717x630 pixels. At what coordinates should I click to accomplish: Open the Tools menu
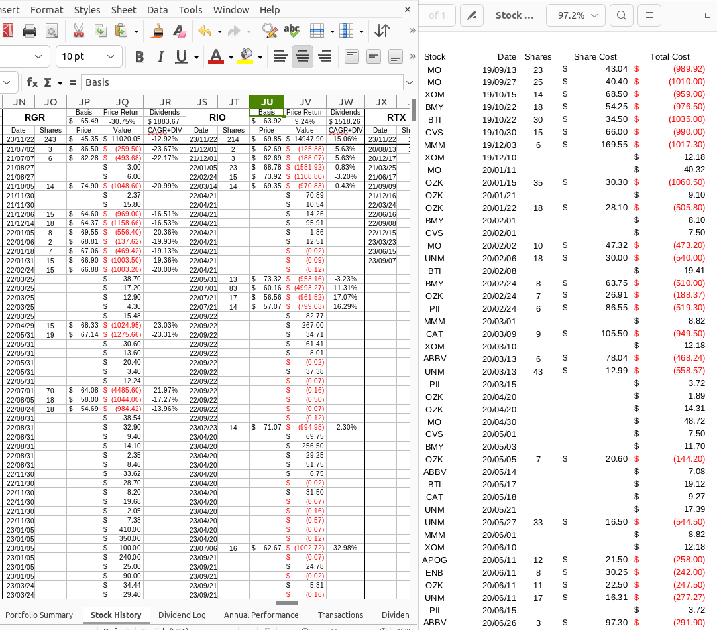[x=190, y=9]
